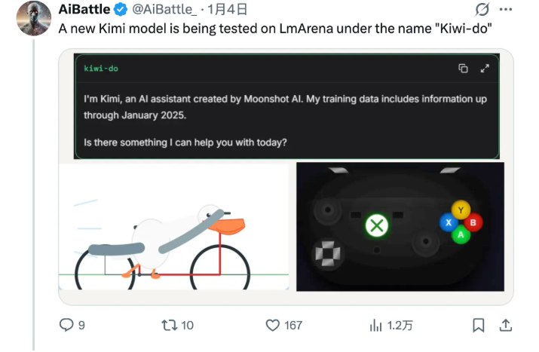Viewport: 539px width, 352px height.
Task: Click the copy icon in kiwi-do screenshot
Action: coord(464,69)
